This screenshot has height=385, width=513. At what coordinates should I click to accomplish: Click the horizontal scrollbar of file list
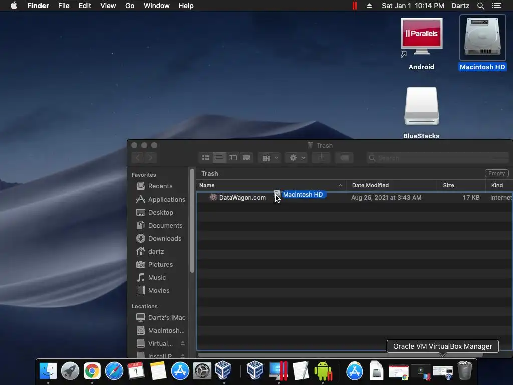point(340,355)
